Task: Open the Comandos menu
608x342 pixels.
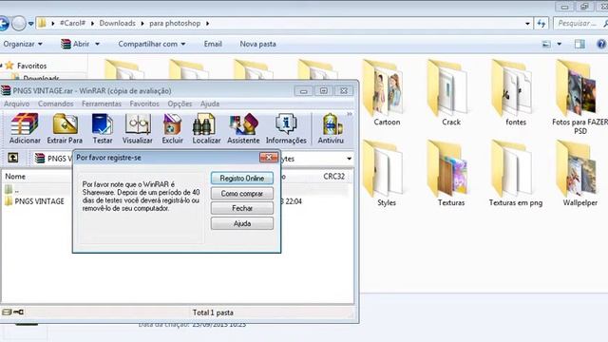Action: [x=55, y=104]
